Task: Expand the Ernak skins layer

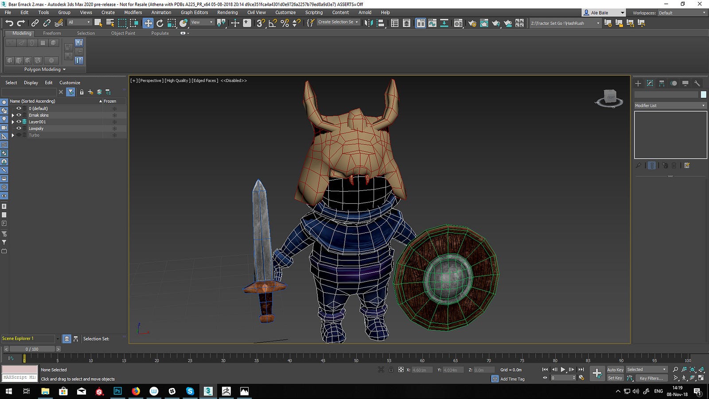Action: click(x=13, y=115)
